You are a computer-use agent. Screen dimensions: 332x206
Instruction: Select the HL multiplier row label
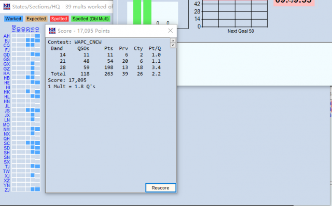(x=7, y=97)
